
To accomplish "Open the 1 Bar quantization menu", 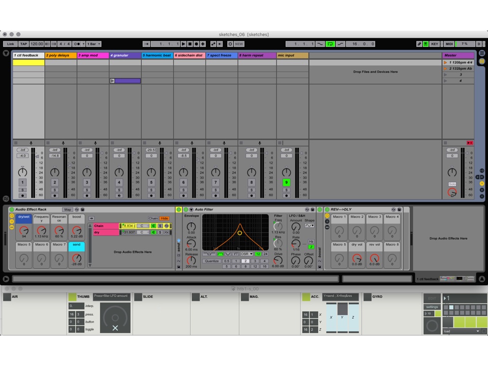I will click(94, 44).
